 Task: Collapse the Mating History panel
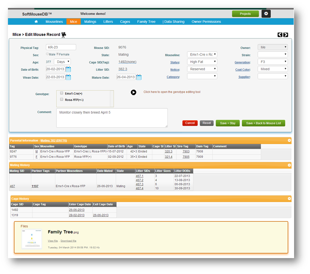[x=289, y=165]
